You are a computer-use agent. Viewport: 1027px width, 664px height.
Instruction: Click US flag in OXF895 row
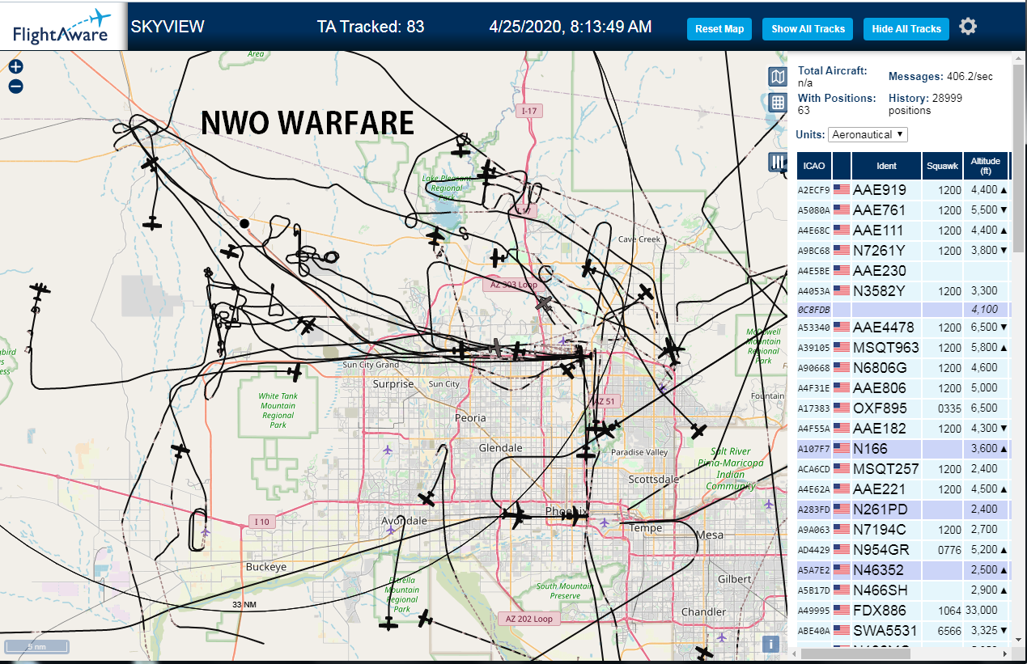tap(842, 408)
